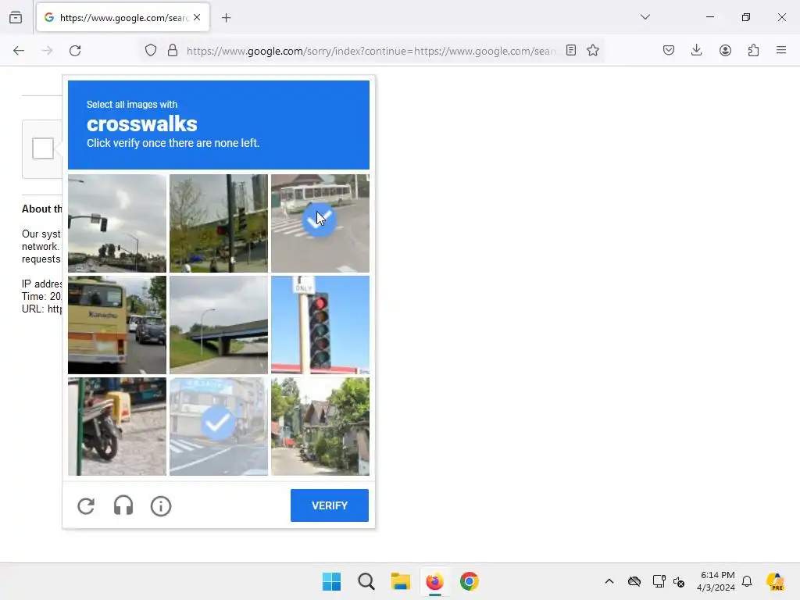Select the parked scooter tile
800x600 pixels.
pyautogui.click(x=117, y=427)
